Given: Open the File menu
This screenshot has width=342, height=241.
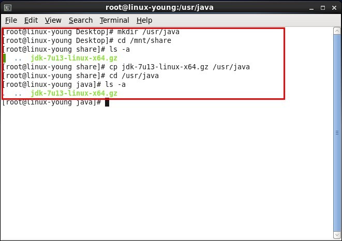Looking at the screenshot, I should (11, 20).
